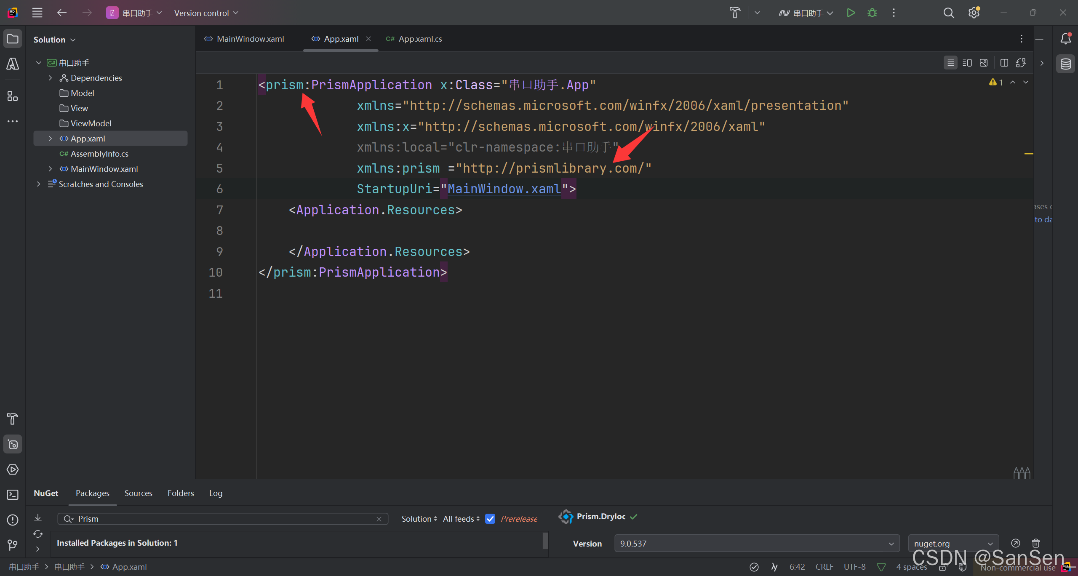Click the MainWindow.xaml link in StartupUri
Image resolution: width=1078 pixels, height=576 pixels.
click(504, 189)
